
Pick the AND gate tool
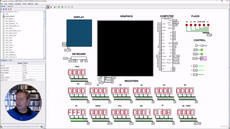69,7
